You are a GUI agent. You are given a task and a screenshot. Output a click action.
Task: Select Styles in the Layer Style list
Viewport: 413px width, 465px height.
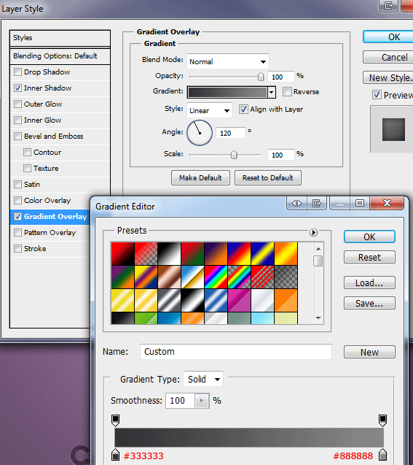(60, 38)
